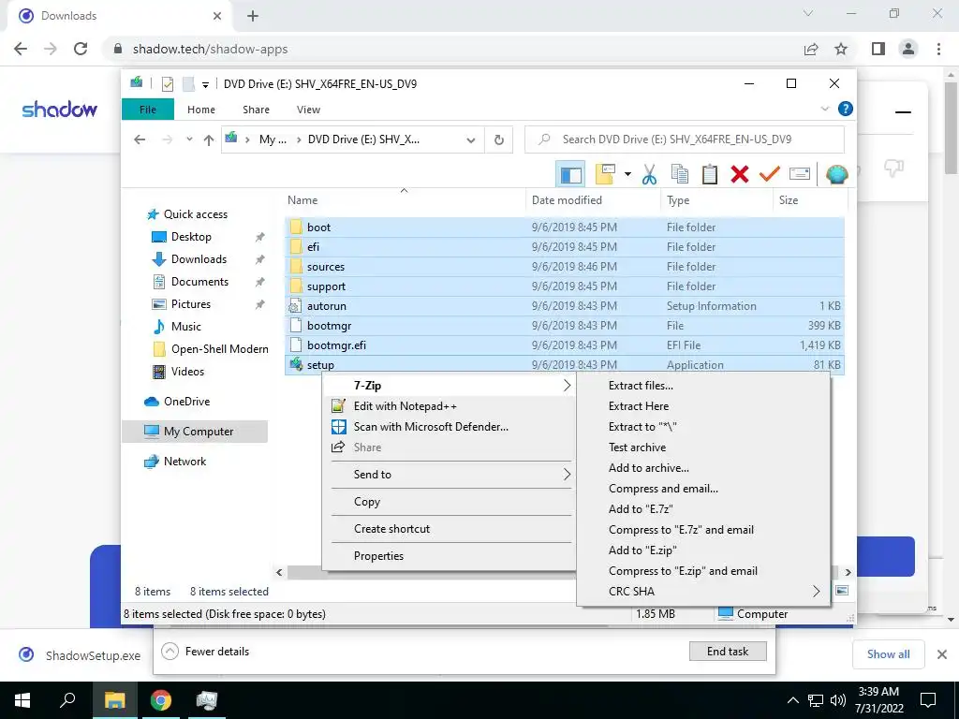Open Explorer help question mark icon
This screenshot has height=719, width=959.
tap(846, 109)
